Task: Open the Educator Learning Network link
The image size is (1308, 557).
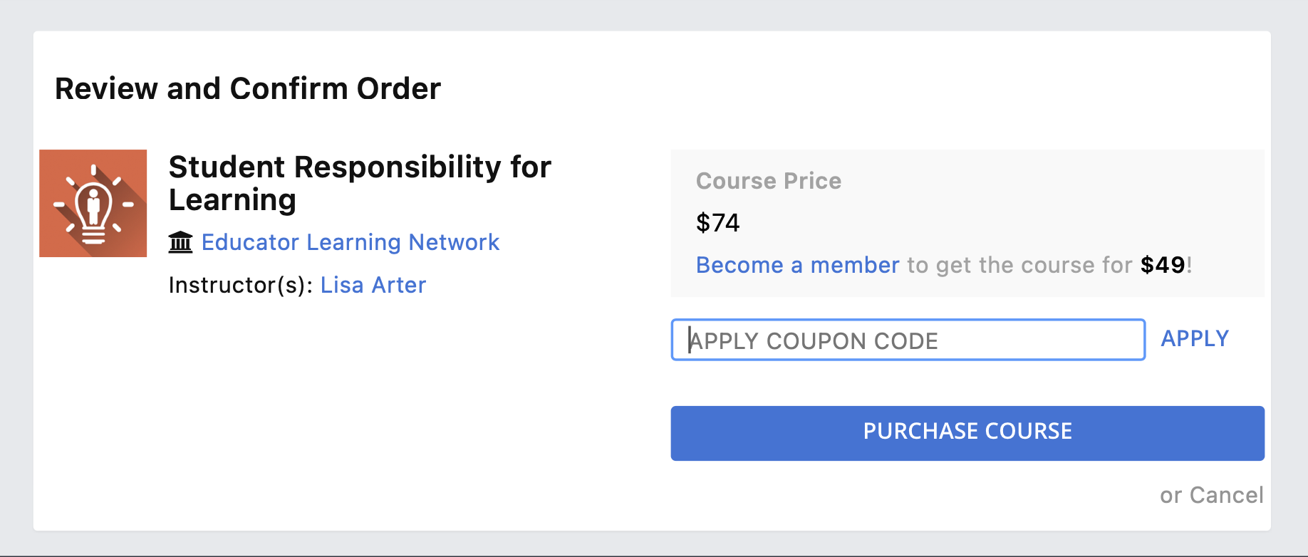Action: (350, 242)
